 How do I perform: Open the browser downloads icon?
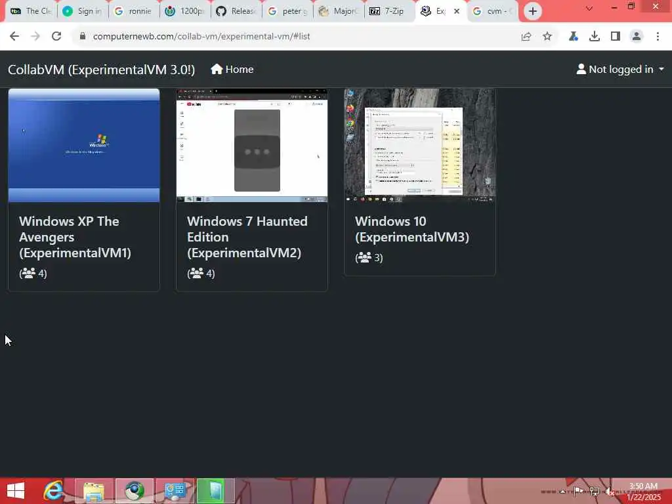click(595, 37)
